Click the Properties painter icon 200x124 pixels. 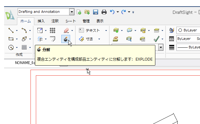pos(172,30)
